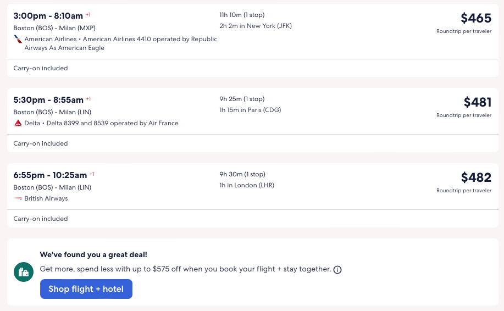Click the American Airlines logo icon
The image size is (504, 311).
click(18, 40)
